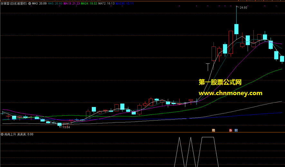Click the MA200: 15.11 label

pyautogui.click(x=125, y=4)
